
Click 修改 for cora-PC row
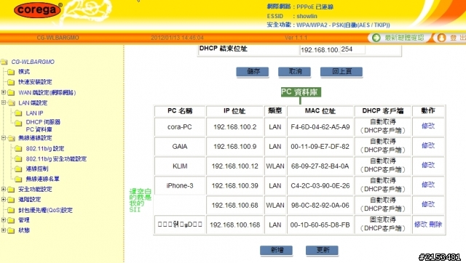pos(428,126)
